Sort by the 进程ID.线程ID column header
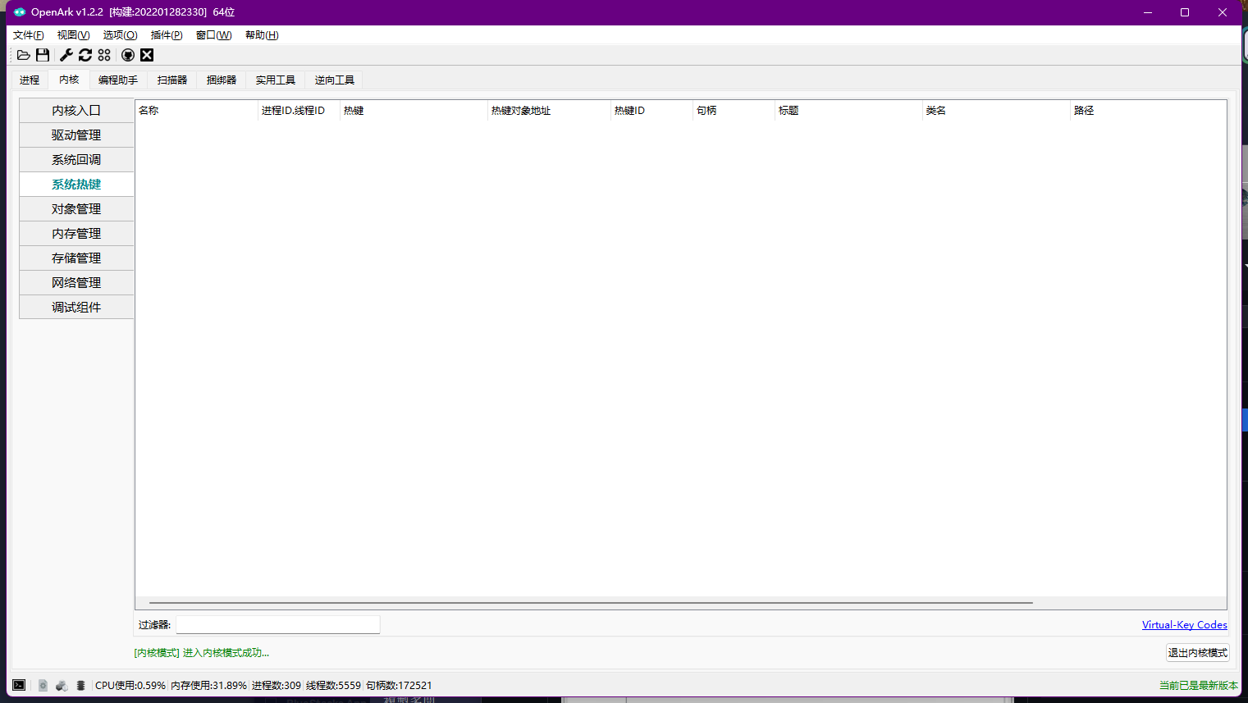Viewport: 1248px width, 703px height. (299, 111)
